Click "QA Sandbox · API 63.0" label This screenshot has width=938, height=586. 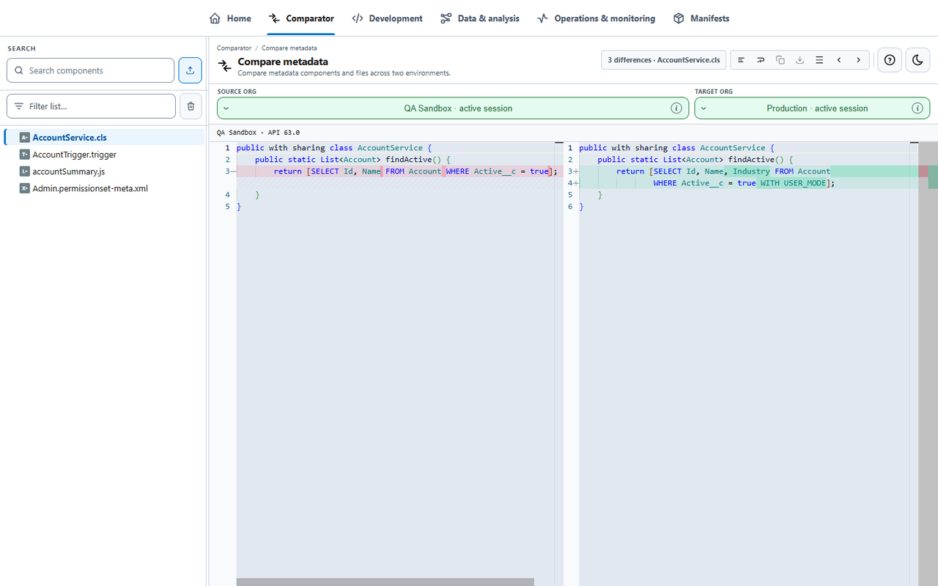click(258, 133)
